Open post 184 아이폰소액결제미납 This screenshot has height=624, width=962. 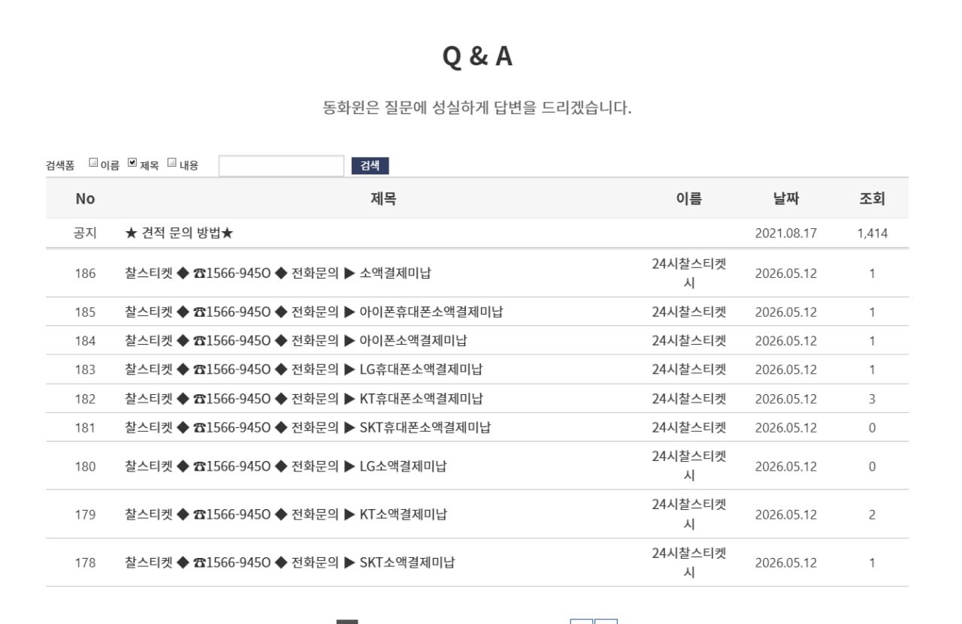(x=295, y=341)
